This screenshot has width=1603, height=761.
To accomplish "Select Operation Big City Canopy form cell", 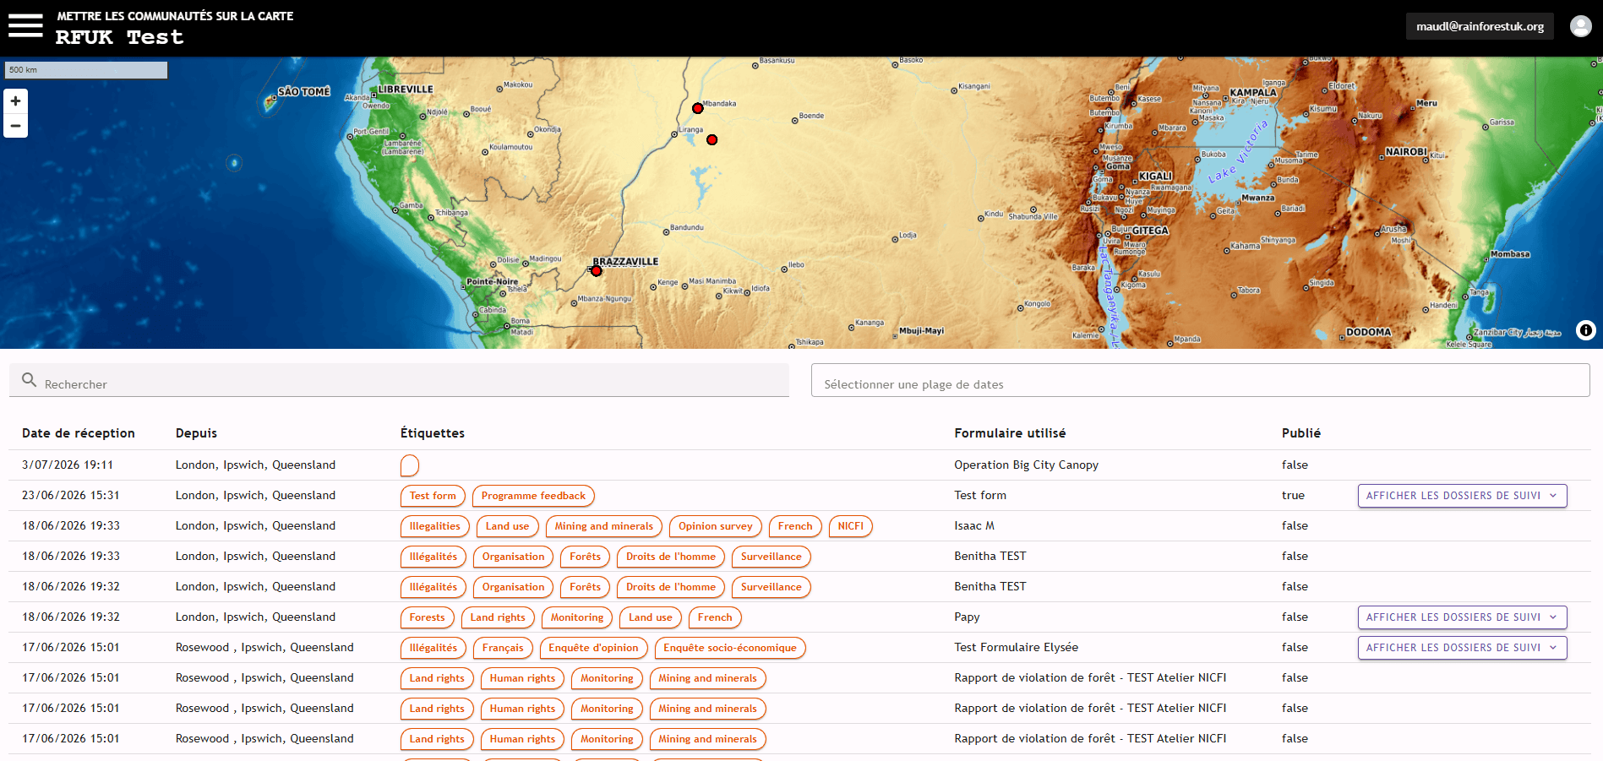I will pos(1027,465).
